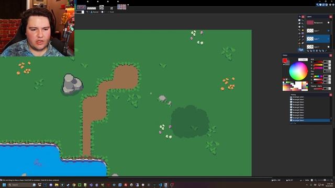Select the Move Selected Pixels tool
The width and height of the screenshot is (335, 188).
tap(303, 20)
